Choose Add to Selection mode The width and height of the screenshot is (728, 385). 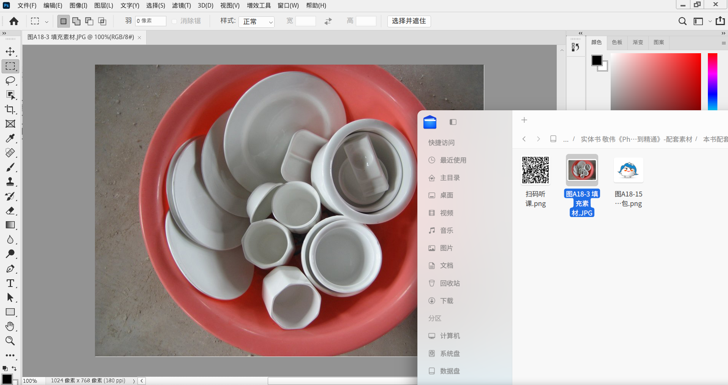(76, 21)
